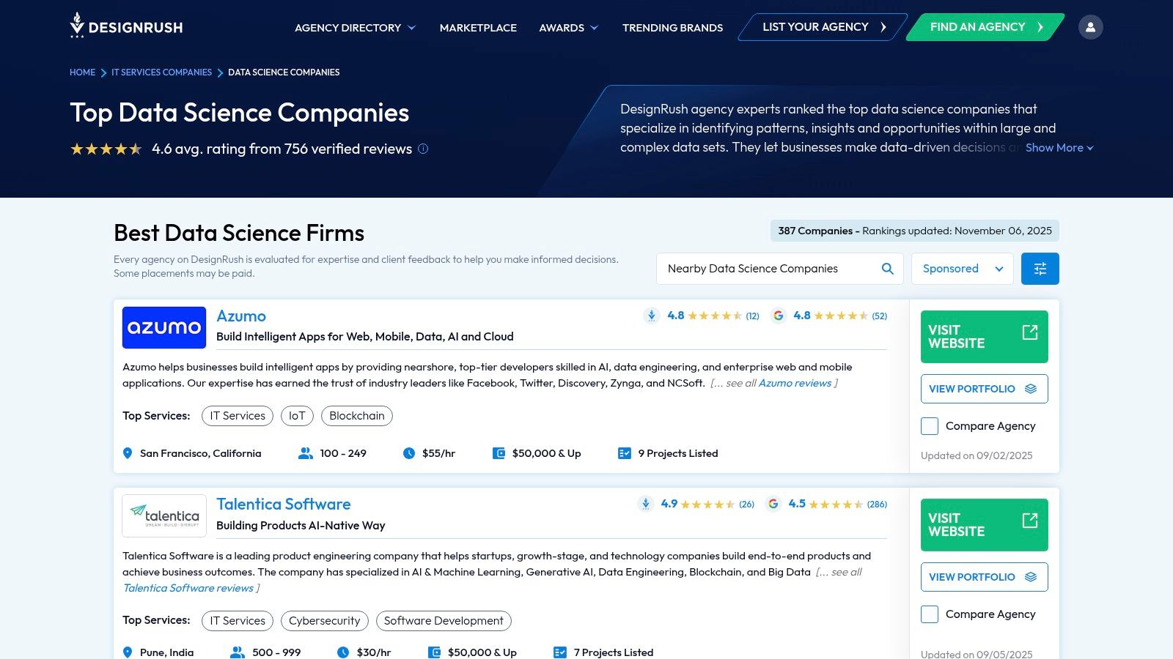Image resolution: width=1173 pixels, height=659 pixels.
Task: Click the star rating under Top Data Science Companies
Action: pyautogui.click(x=106, y=149)
